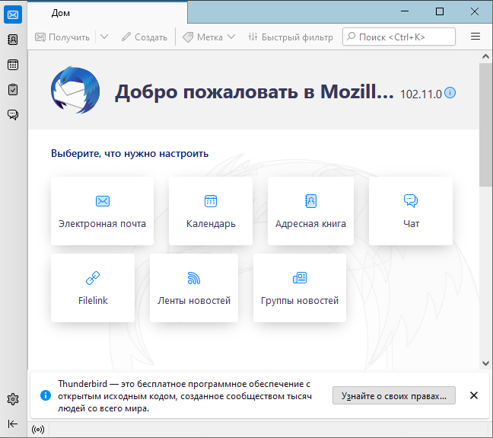Click the Thunderbird logo image
Viewport: 493px width, 438px height.
click(x=75, y=90)
